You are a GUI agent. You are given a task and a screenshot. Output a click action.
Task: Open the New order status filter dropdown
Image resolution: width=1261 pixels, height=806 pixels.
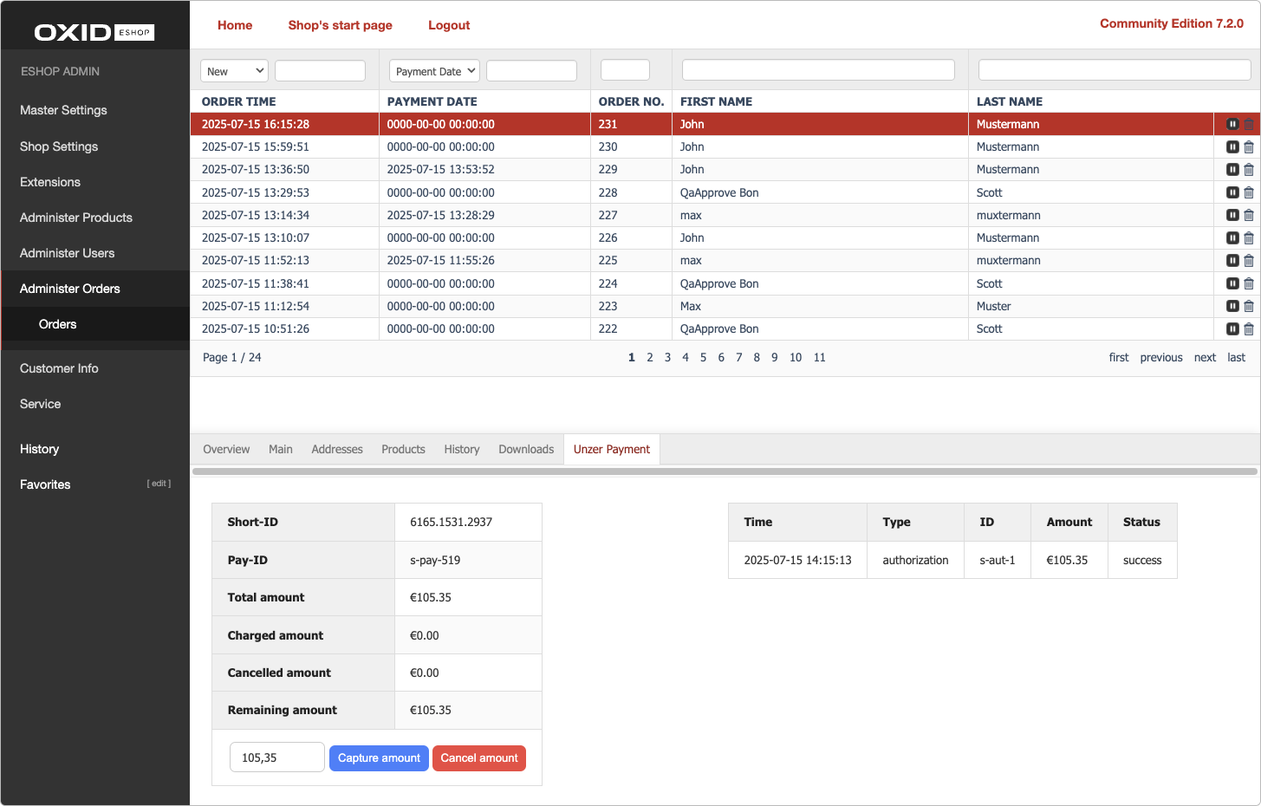tap(234, 71)
